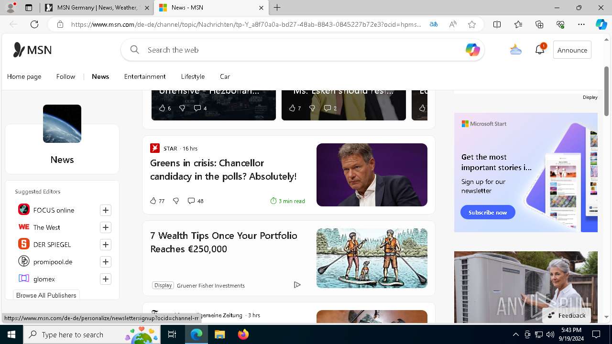Screen dimensions: 612x344
Task: Open the weather icon in MSN header
Action: point(515,50)
